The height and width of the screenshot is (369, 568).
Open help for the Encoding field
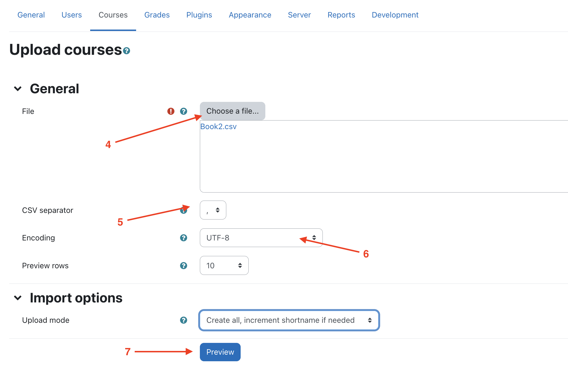[183, 238]
